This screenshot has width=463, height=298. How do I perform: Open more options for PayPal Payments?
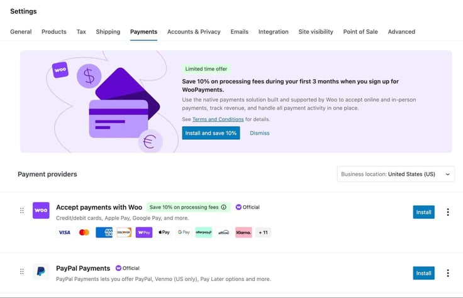(448, 273)
